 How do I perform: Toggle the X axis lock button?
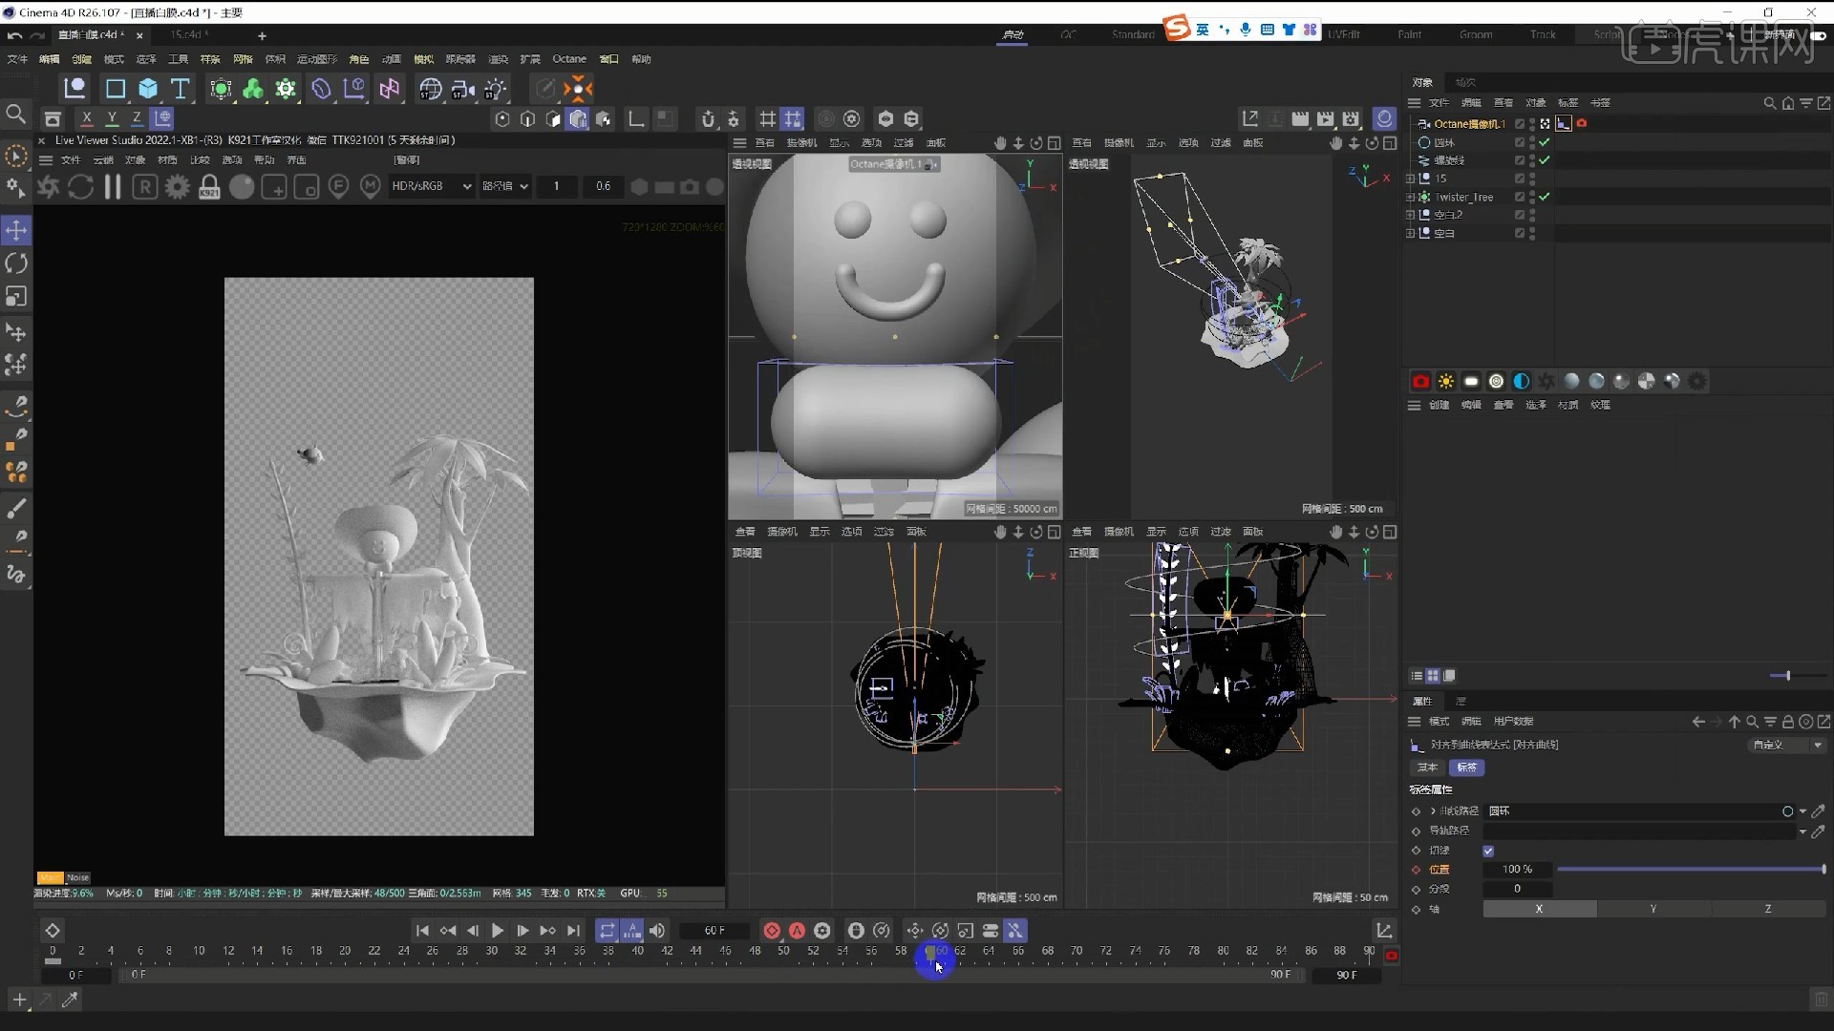pyautogui.click(x=86, y=118)
